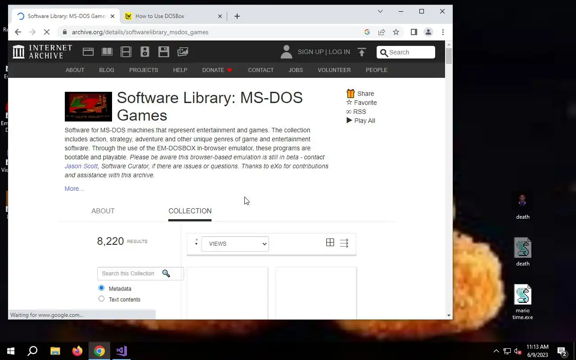Open Chrome three-dot menu
This screenshot has width=576, height=360.
[443, 32]
